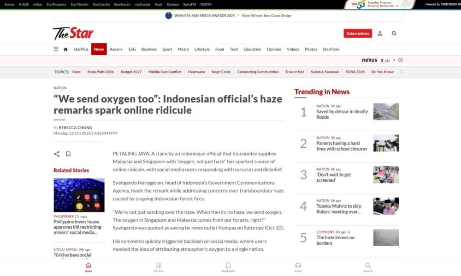Open the For You bottom bar icon
461x276 pixels.
[158, 267]
